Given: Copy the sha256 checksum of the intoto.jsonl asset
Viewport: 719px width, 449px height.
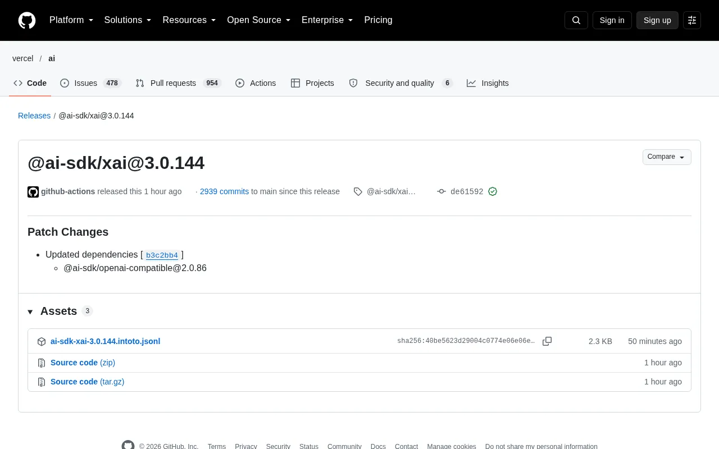Looking at the screenshot, I should 547,341.
